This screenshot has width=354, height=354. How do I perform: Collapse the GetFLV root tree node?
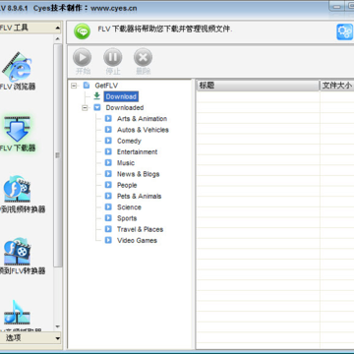(74, 86)
